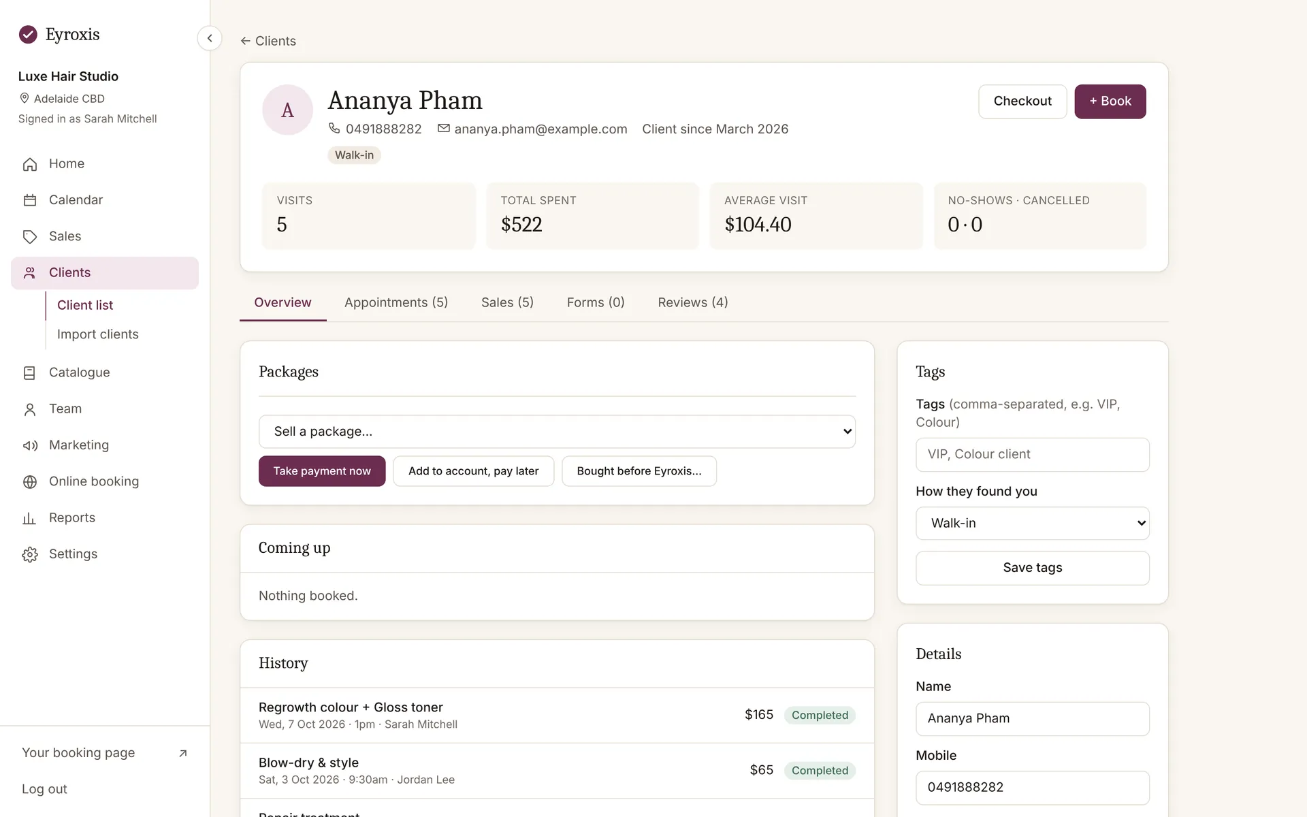Click the Eyroxis checkmark logo icon
Image resolution: width=1307 pixels, height=817 pixels.
pos(28,34)
